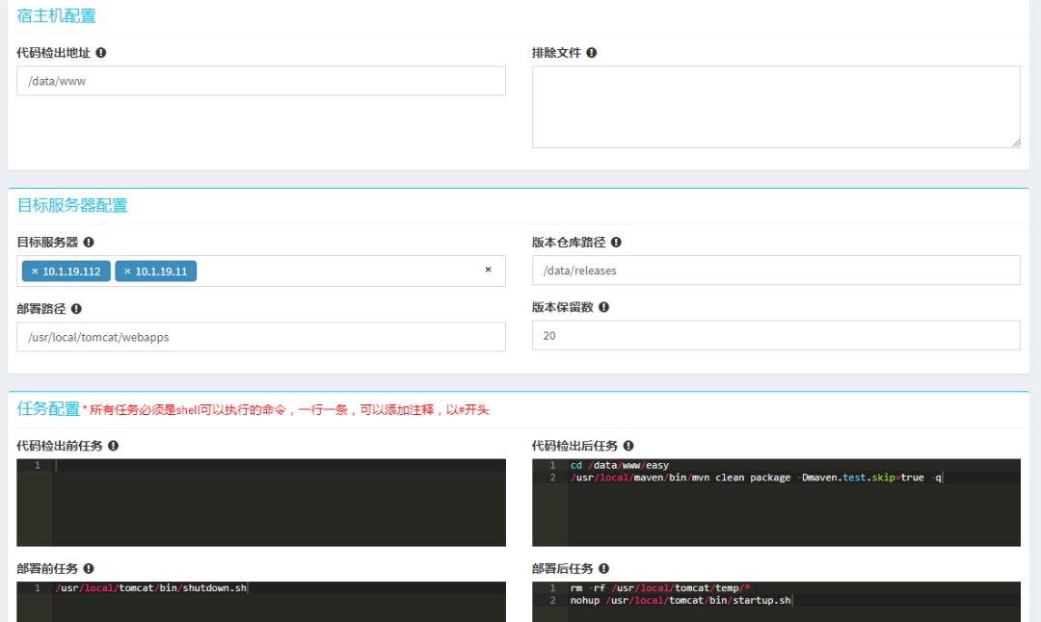Focus the 版本仓库路径 input /data/releases
This screenshot has height=622, width=1041.
point(776,271)
